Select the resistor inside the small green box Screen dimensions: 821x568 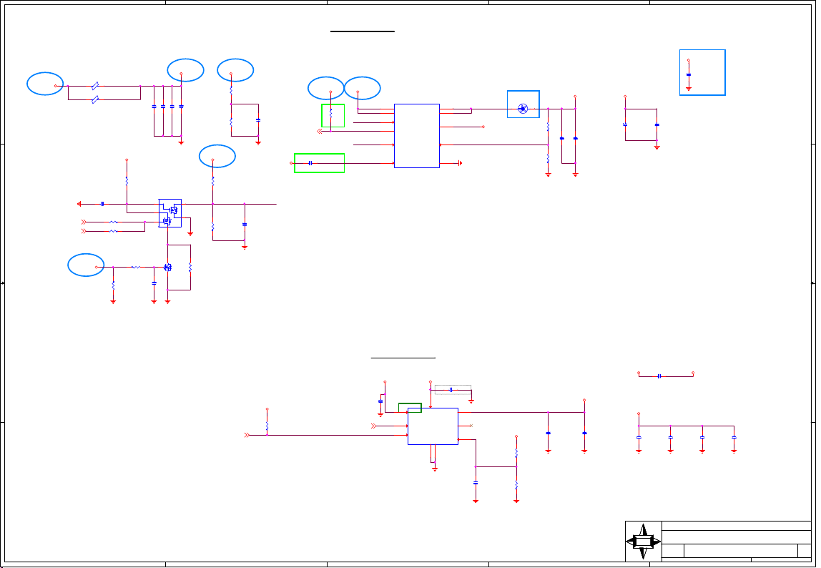tap(330, 112)
